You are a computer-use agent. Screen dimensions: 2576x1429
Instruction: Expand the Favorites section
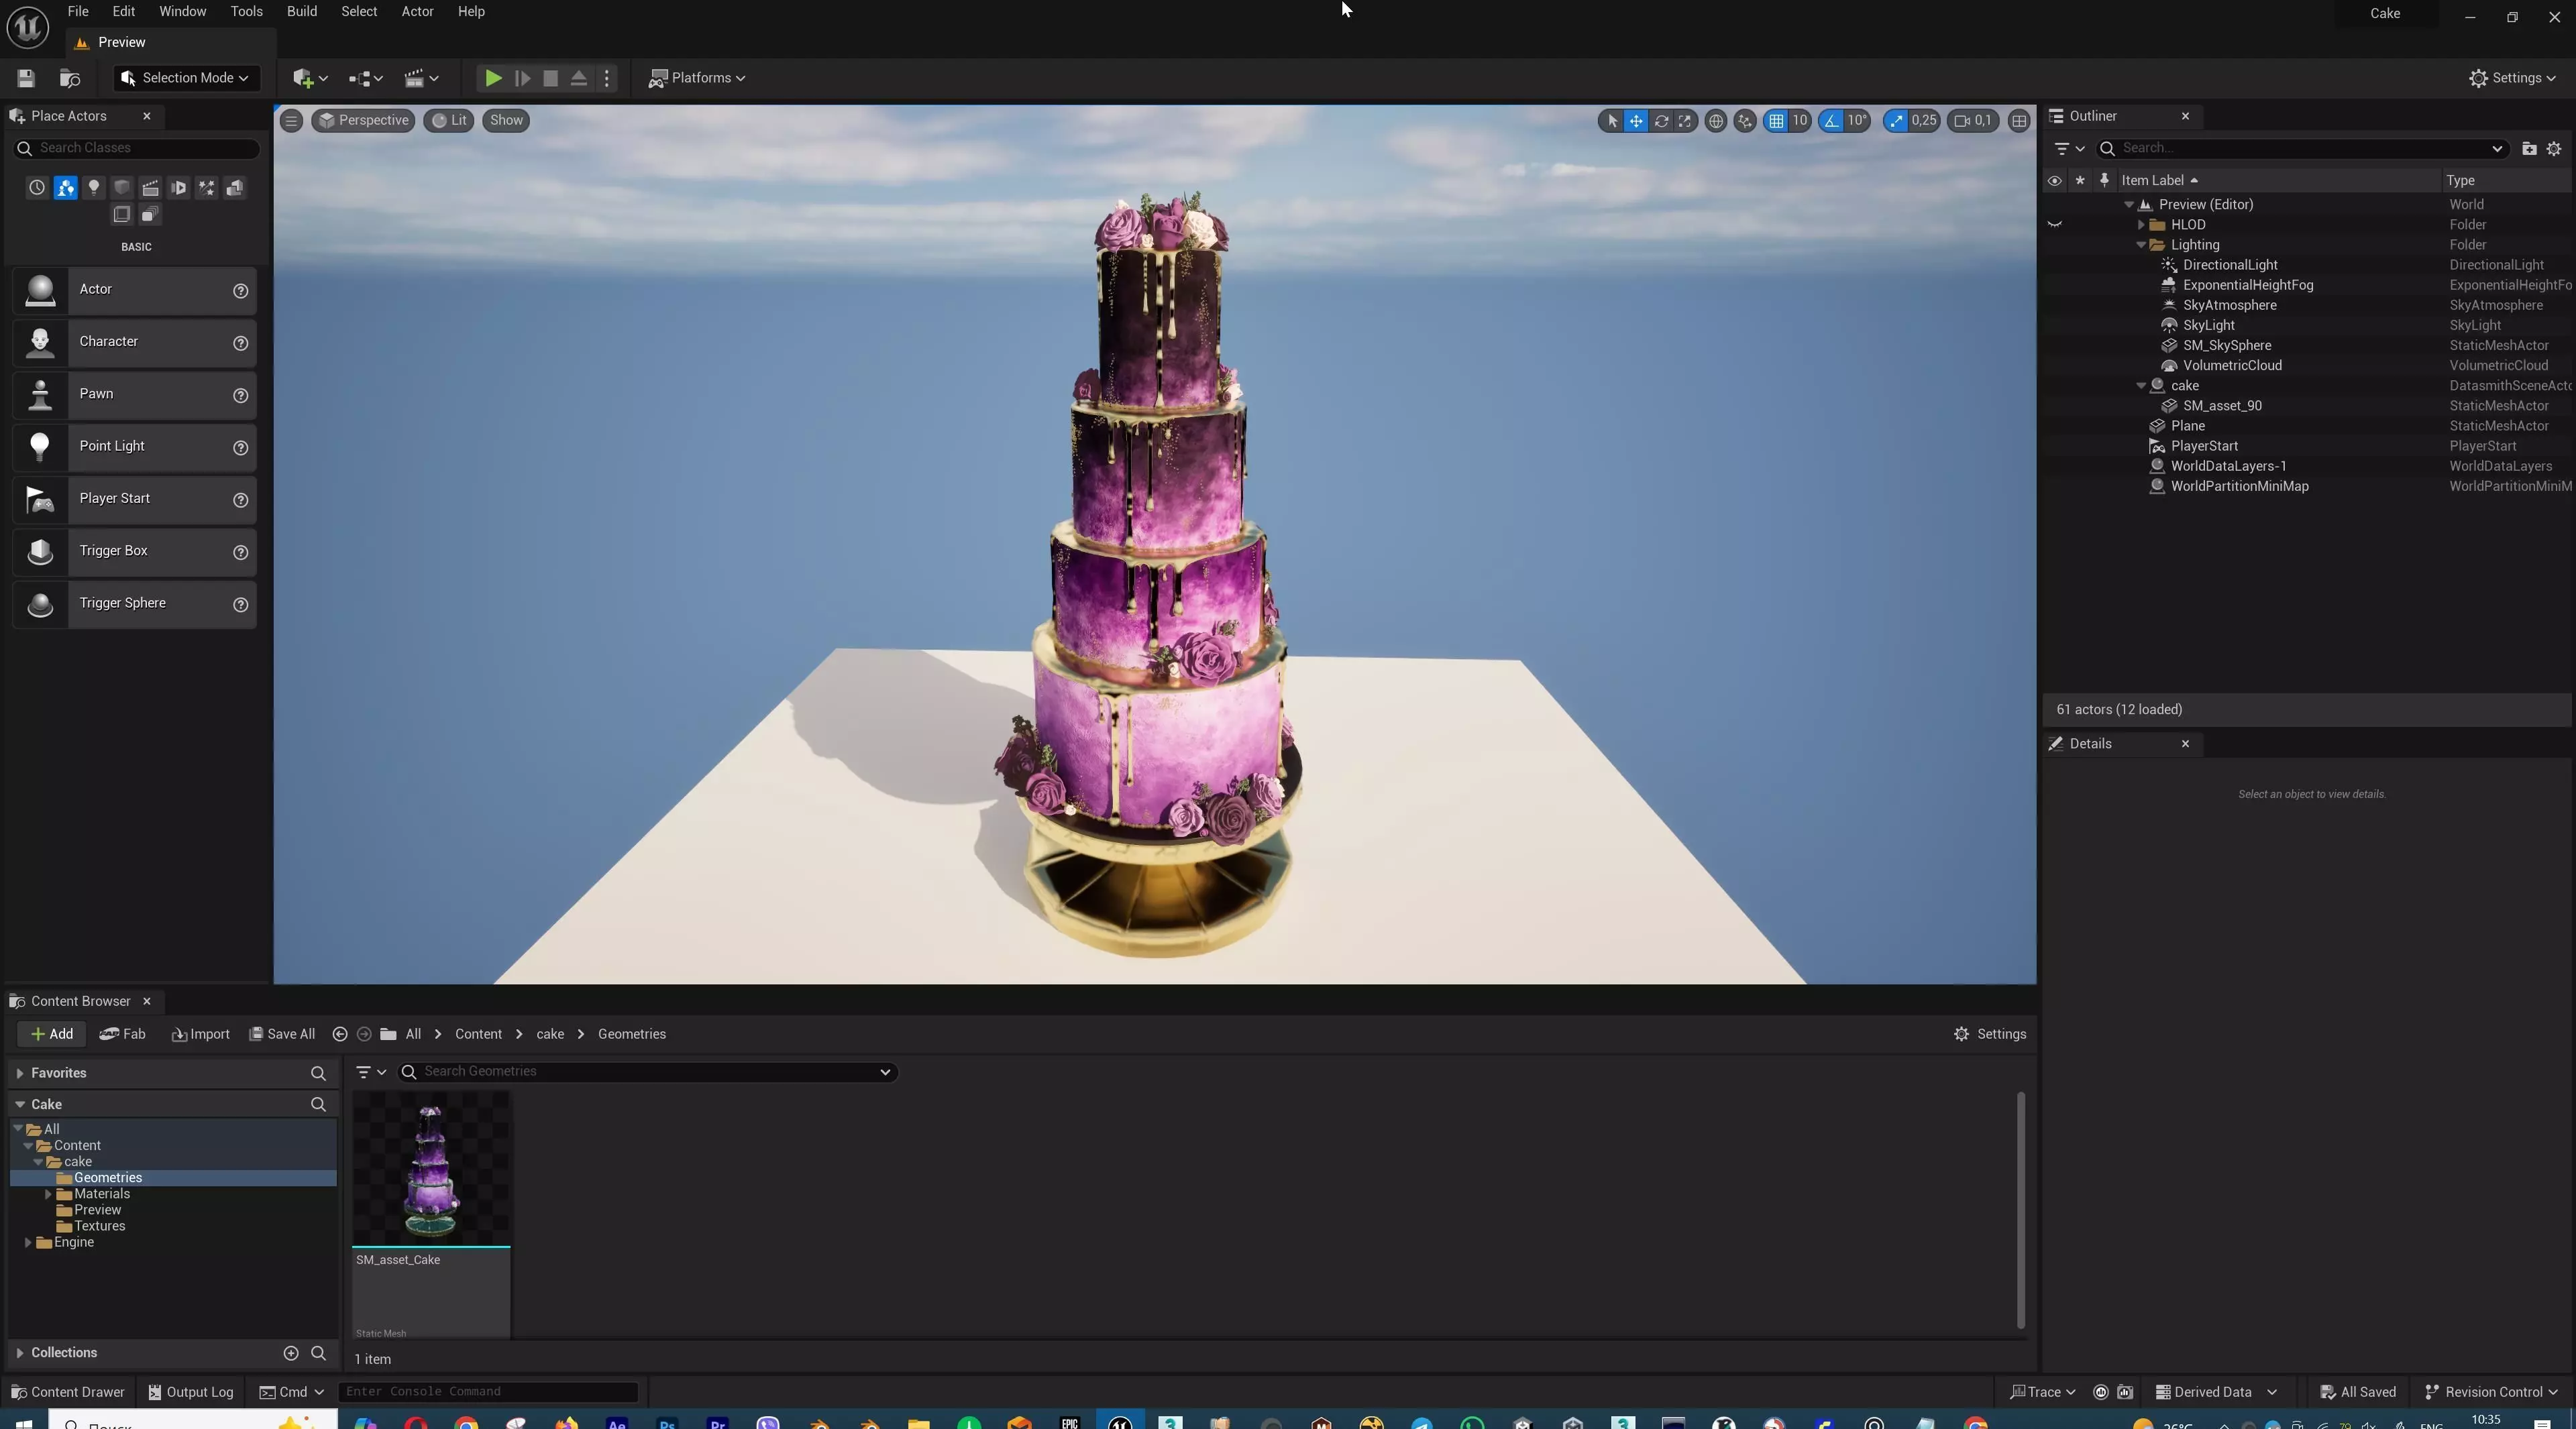click(x=20, y=1073)
